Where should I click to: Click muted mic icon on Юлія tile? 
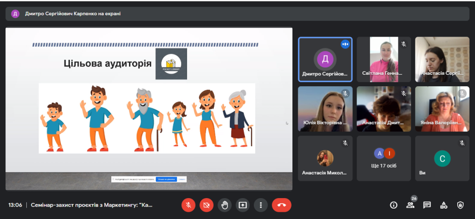click(x=345, y=94)
